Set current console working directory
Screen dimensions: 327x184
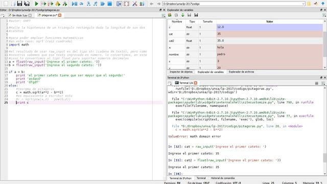[316, 4]
